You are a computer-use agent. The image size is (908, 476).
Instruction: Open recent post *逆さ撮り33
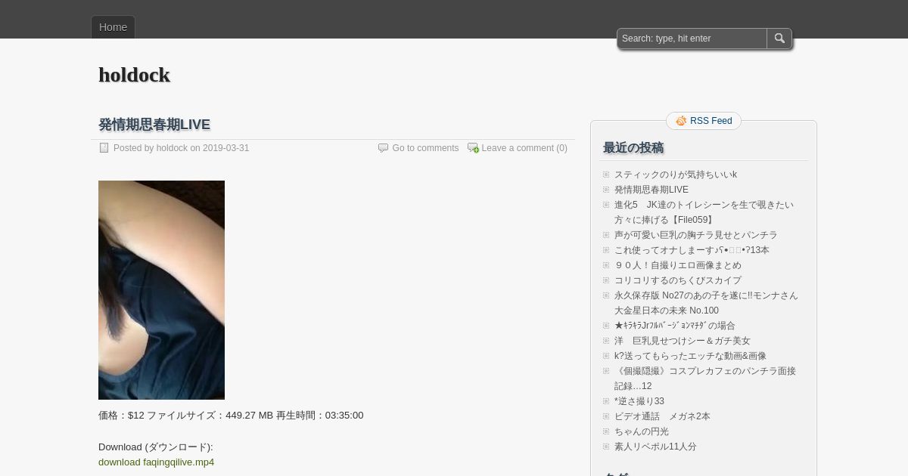tap(639, 401)
